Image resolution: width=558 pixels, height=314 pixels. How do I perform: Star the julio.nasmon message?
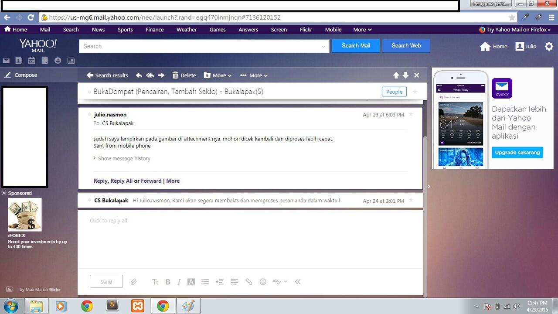(x=411, y=114)
